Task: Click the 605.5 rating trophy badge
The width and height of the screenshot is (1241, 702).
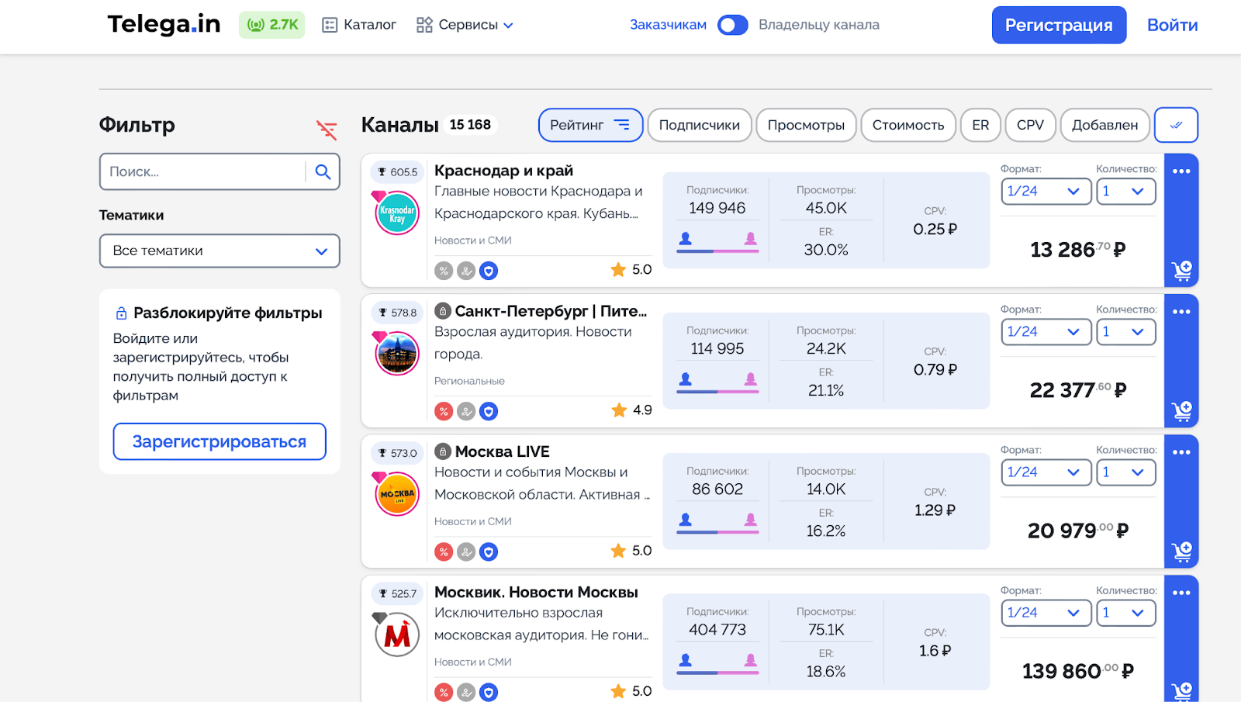Action: click(397, 172)
